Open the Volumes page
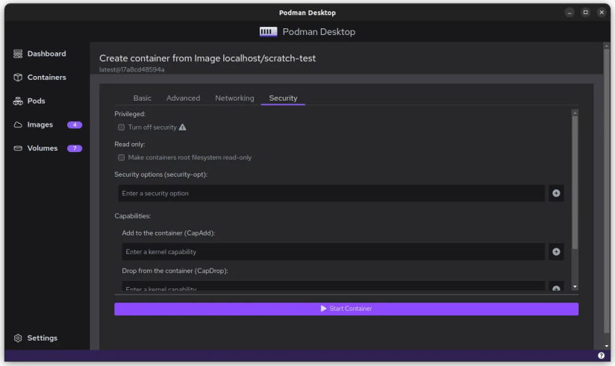This screenshot has width=615, height=366. 43,148
